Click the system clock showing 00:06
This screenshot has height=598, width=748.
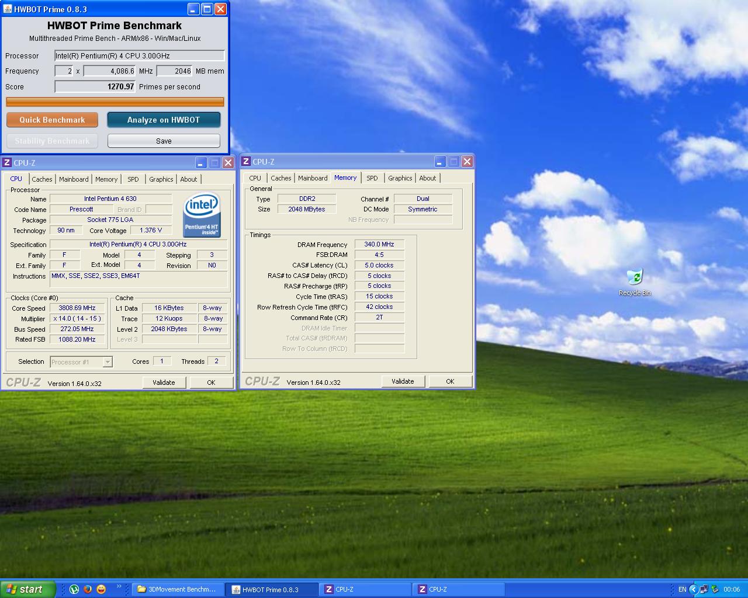[x=732, y=589]
